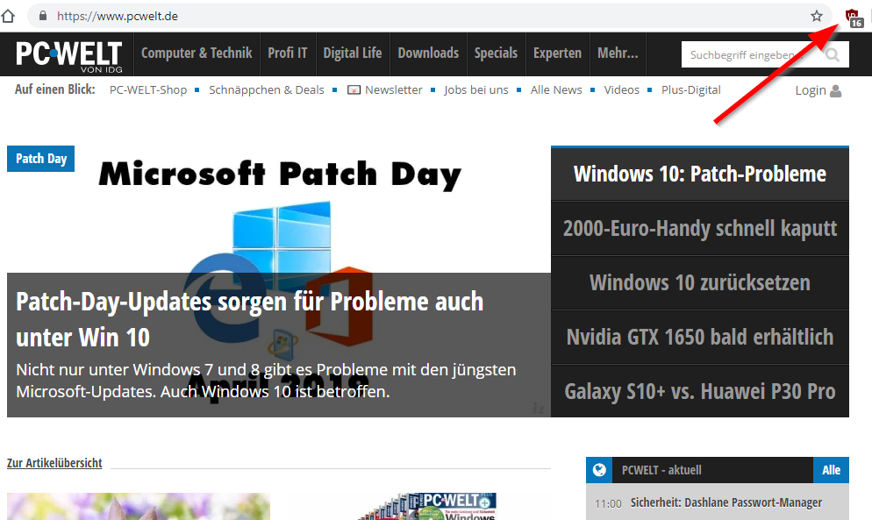Open the Videos link

click(622, 89)
